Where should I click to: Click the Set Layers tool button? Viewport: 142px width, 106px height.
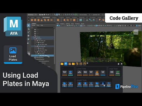(85, 84)
